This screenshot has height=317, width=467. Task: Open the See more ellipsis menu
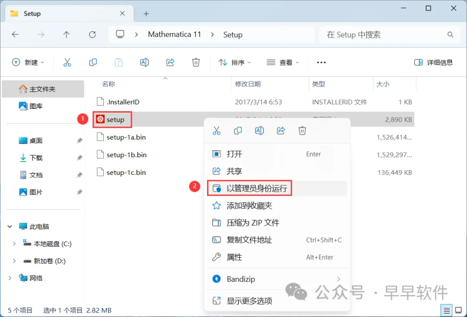click(x=321, y=62)
